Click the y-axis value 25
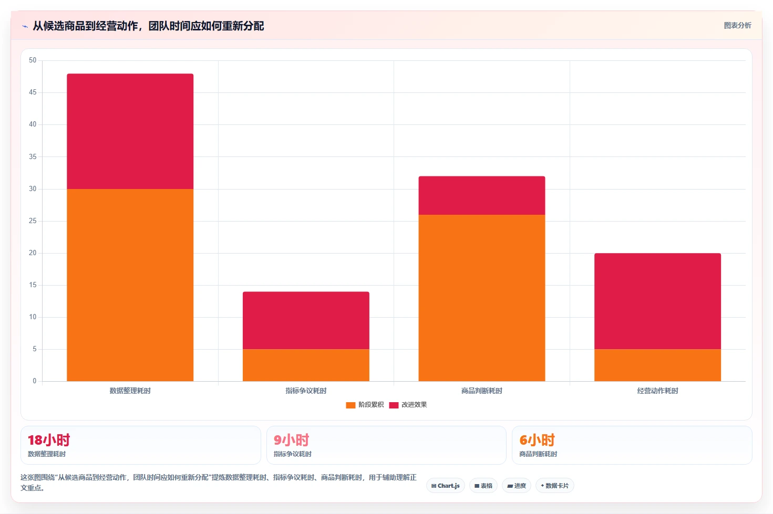 (33, 221)
